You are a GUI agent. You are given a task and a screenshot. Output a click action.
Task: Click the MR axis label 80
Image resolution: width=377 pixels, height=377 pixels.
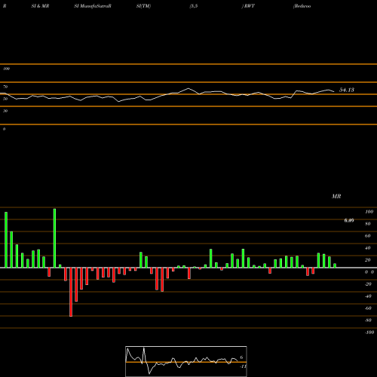[368, 224]
